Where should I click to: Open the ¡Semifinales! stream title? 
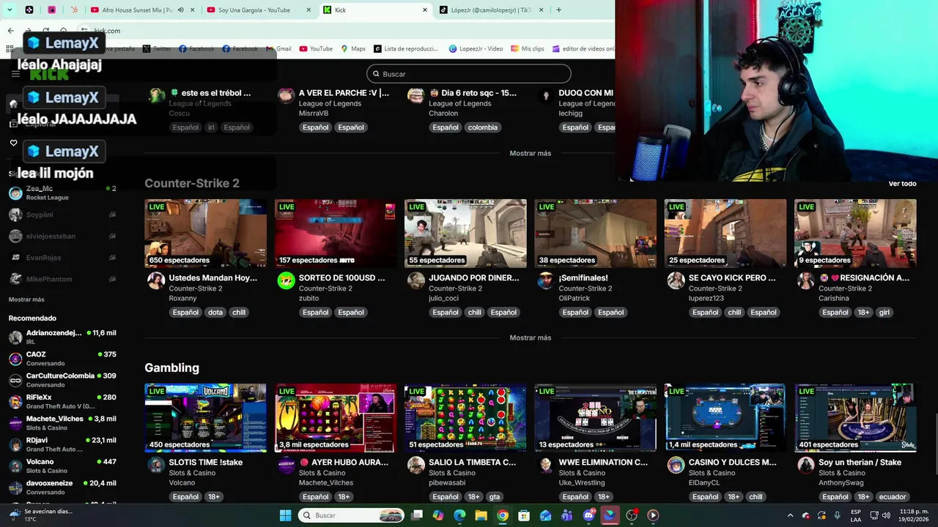[x=583, y=278]
